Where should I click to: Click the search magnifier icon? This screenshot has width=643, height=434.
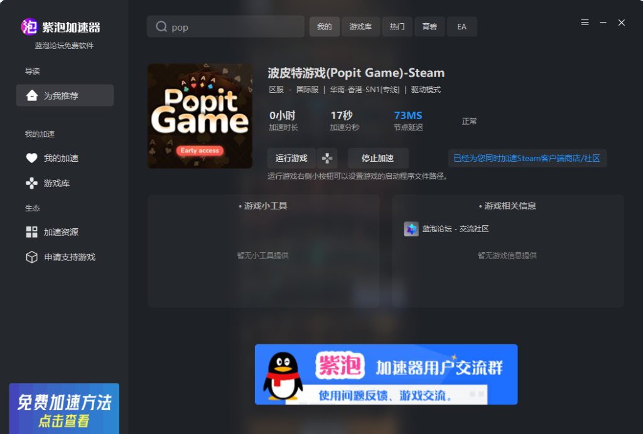pyautogui.click(x=161, y=26)
